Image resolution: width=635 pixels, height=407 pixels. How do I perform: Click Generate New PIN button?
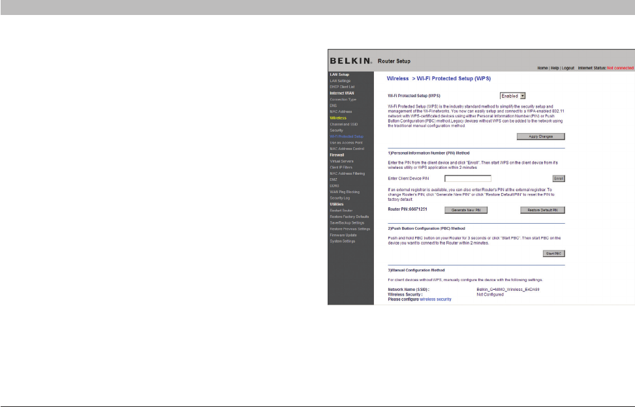[x=466, y=210]
